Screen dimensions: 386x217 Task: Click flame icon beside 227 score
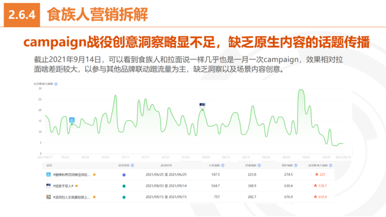pos(317,174)
